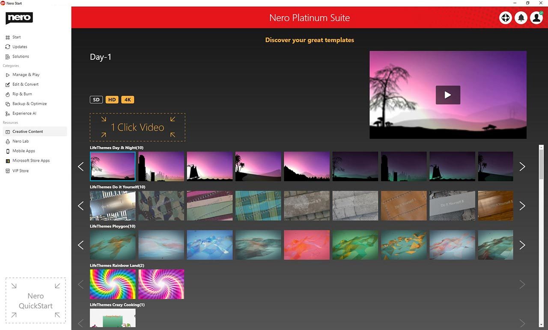Play the Day-1 preview video
The image size is (548, 330).
pyautogui.click(x=448, y=95)
